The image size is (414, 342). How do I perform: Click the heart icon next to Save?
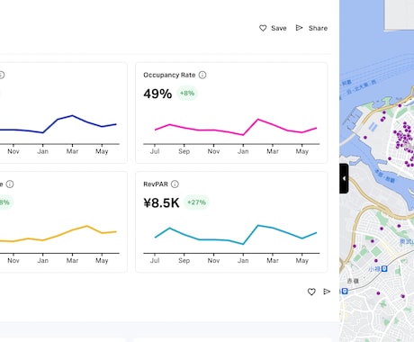point(263,28)
